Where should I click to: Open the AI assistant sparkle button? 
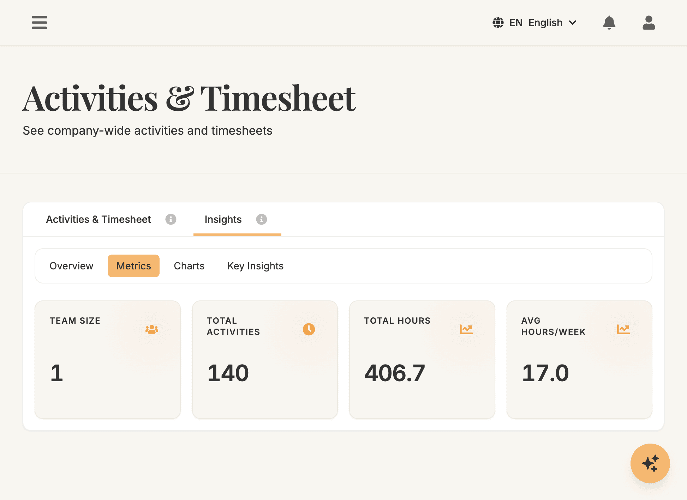650,463
